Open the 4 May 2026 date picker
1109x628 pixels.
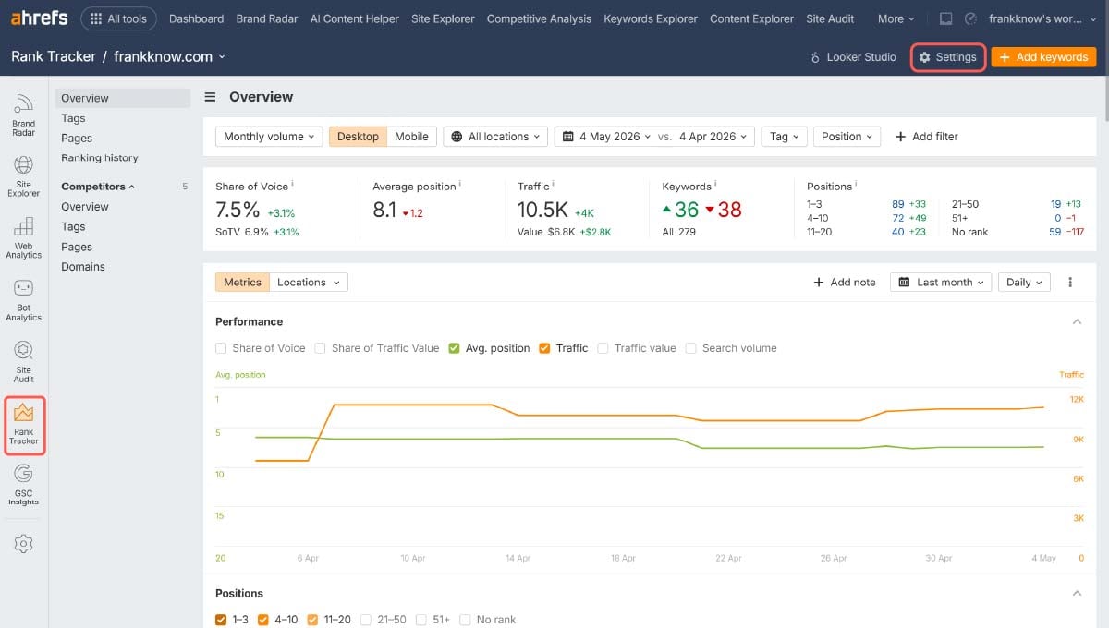click(x=605, y=136)
